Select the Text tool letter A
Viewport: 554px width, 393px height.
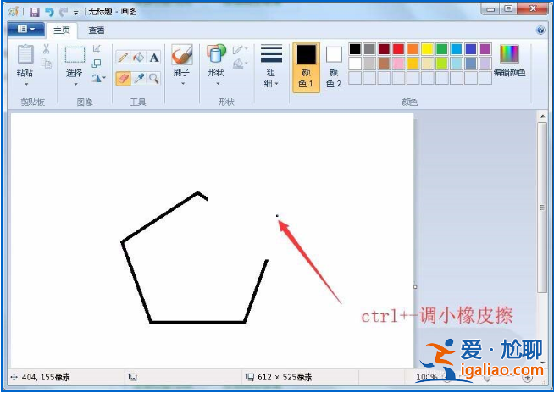click(153, 58)
